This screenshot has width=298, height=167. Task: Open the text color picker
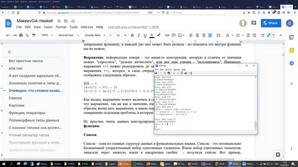click(152, 35)
